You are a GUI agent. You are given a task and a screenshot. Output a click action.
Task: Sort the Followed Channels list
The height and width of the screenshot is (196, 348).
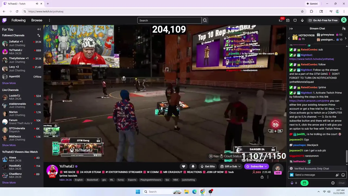click(39, 35)
